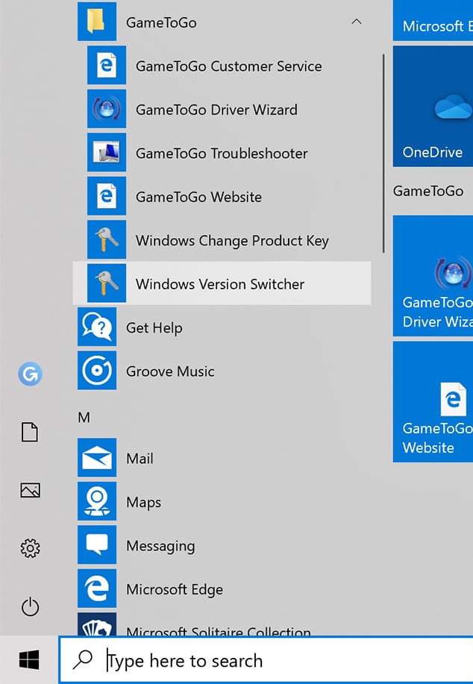This screenshot has height=684, width=473.
Task: Select Mail text label
Action: [140, 459]
